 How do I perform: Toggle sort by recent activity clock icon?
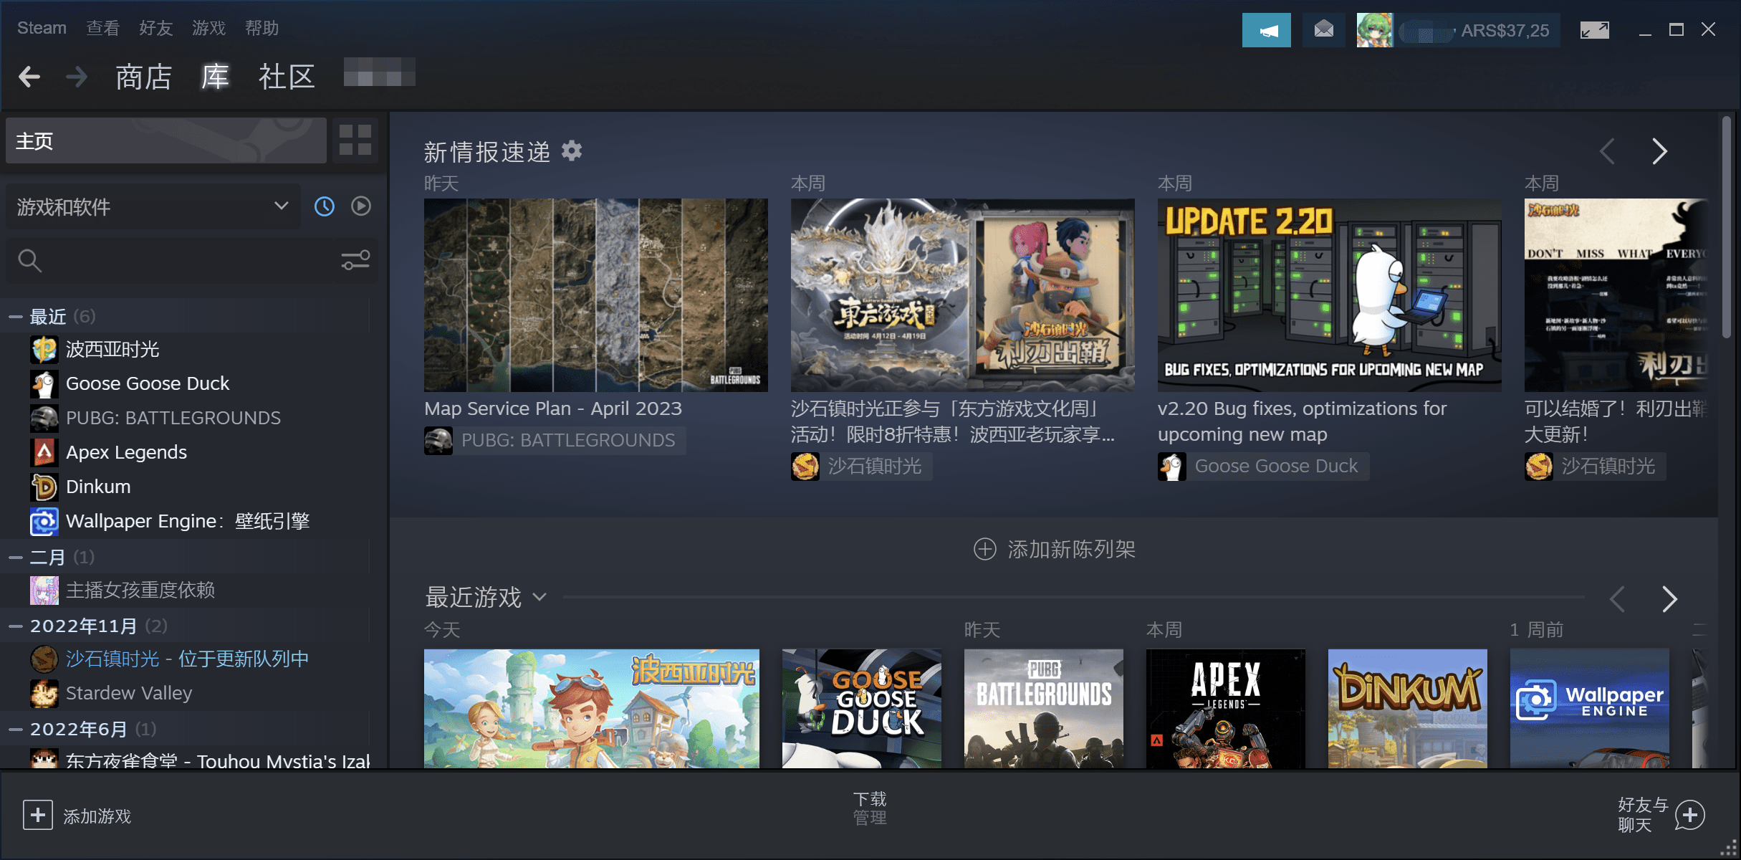tap(324, 206)
